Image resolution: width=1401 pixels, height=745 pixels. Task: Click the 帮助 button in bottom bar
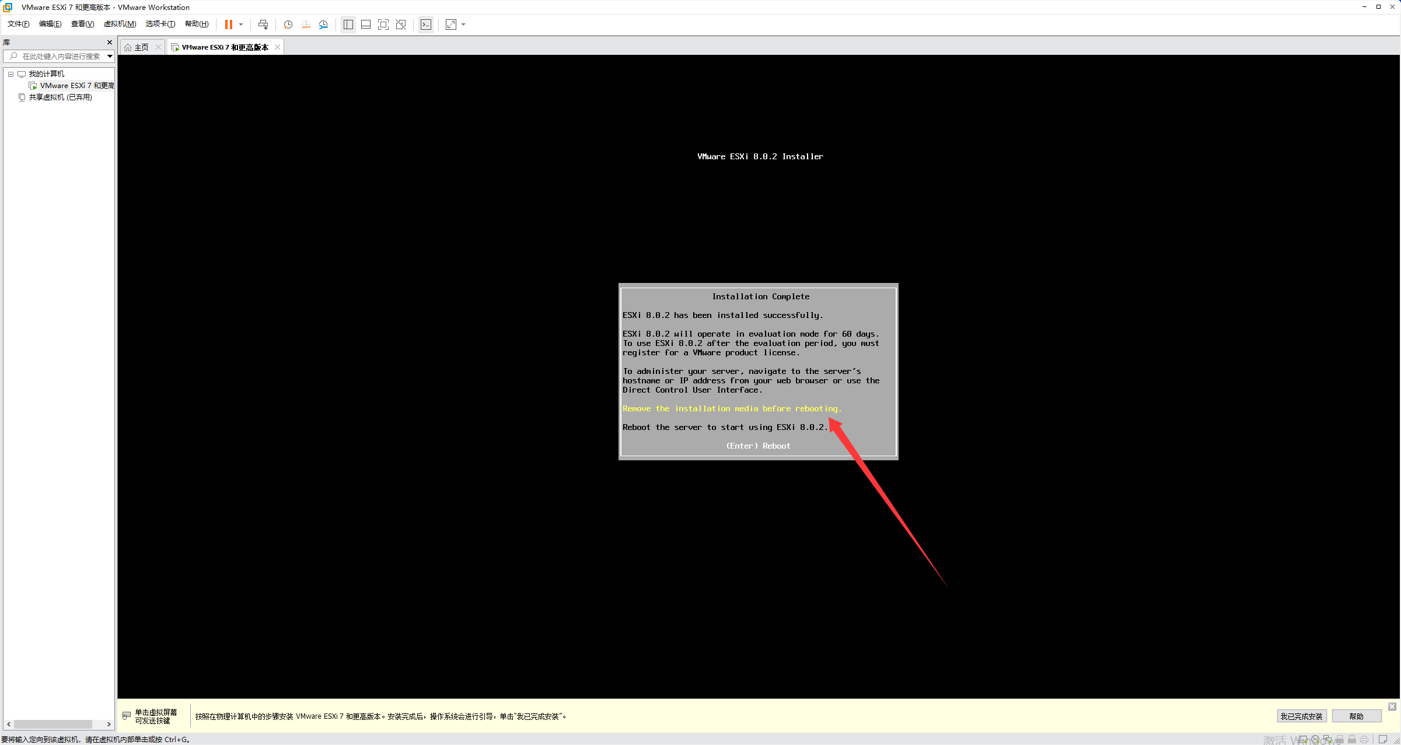(1356, 716)
